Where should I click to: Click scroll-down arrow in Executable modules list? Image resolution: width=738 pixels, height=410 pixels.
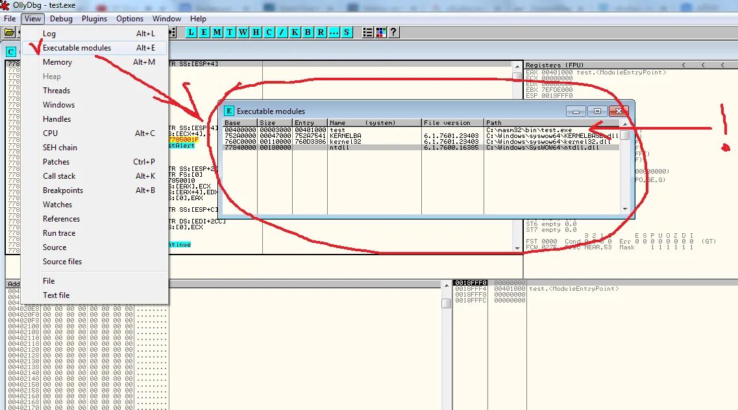click(625, 209)
